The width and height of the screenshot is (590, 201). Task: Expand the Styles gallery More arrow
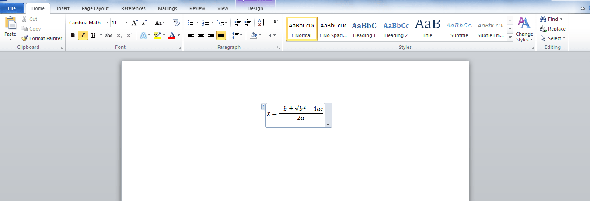(x=510, y=38)
